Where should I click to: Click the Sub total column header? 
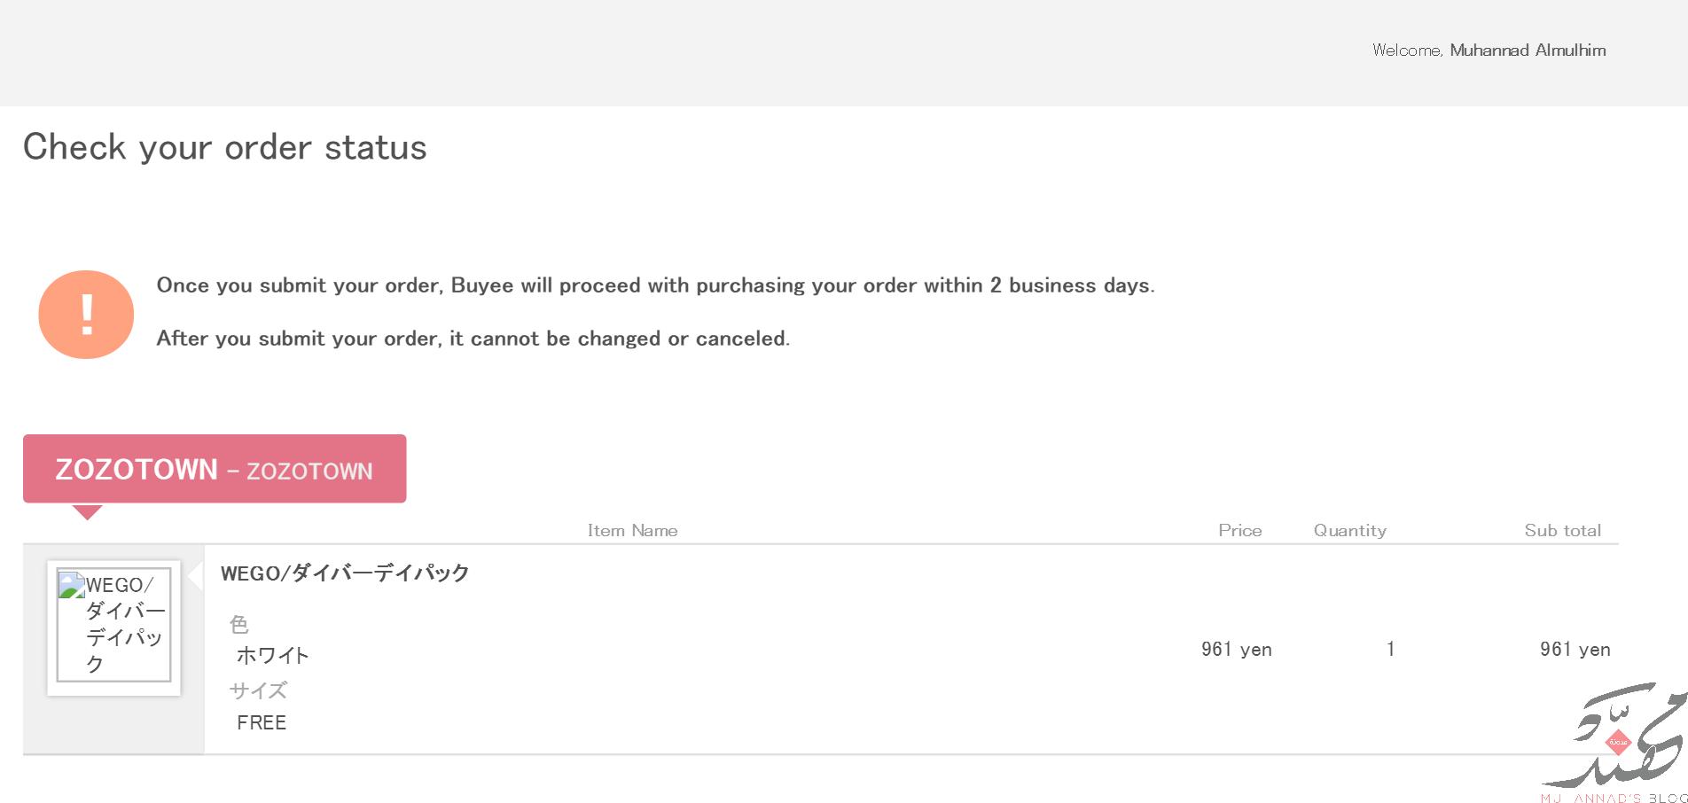coord(1562,531)
